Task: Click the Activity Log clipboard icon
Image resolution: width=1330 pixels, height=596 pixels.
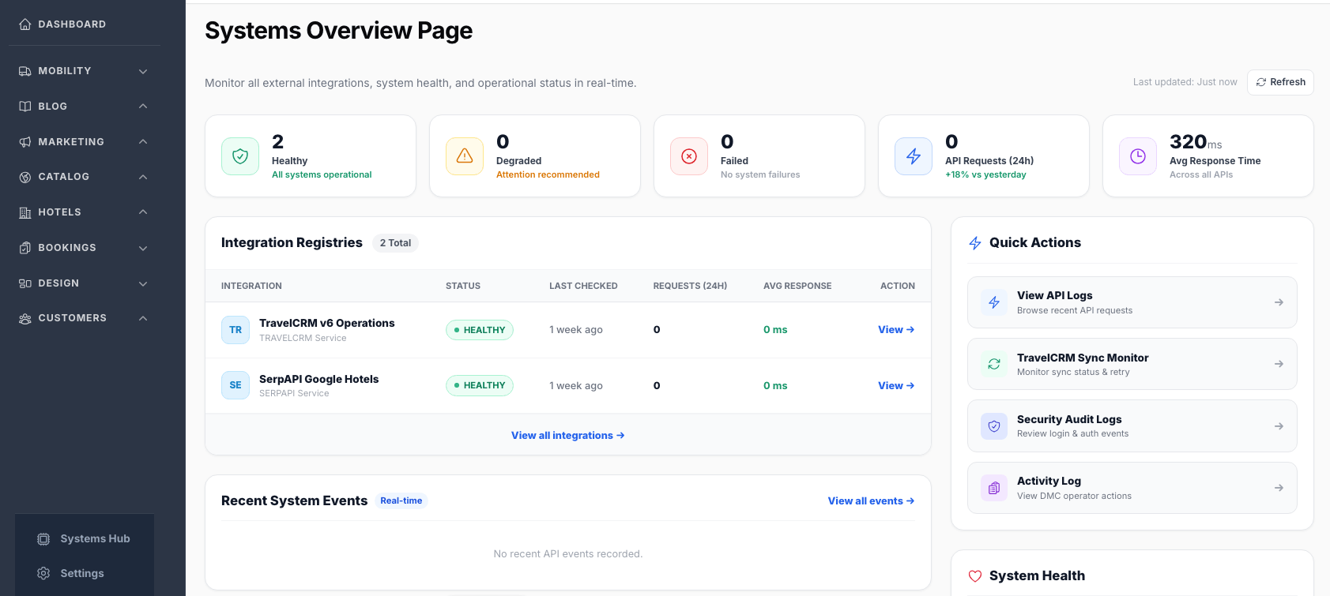Action: click(x=994, y=488)
